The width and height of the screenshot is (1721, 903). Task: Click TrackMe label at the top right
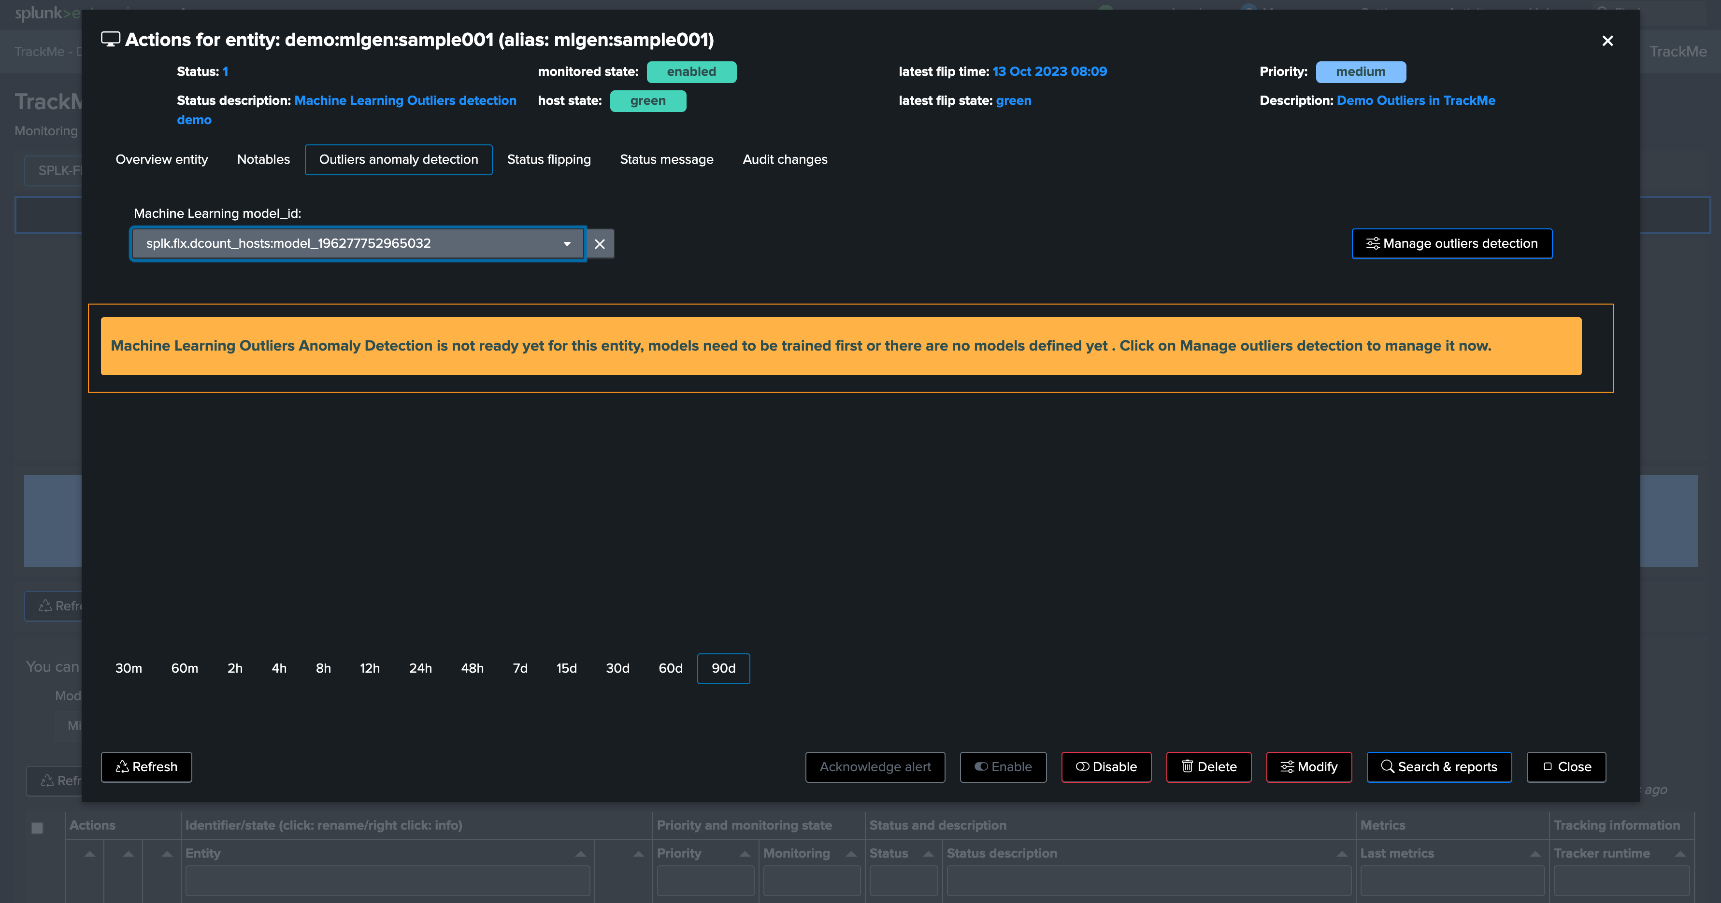(x=1678, y=52)
